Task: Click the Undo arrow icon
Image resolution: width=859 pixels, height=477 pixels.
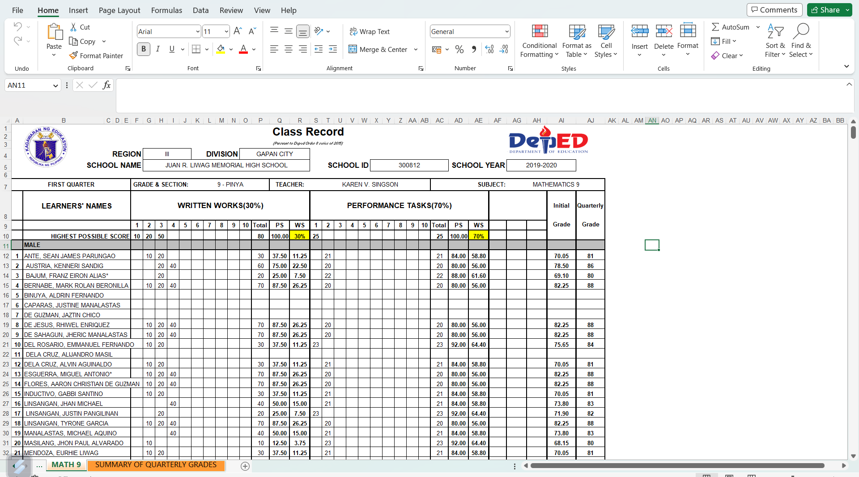Action: tap(17, 26)
